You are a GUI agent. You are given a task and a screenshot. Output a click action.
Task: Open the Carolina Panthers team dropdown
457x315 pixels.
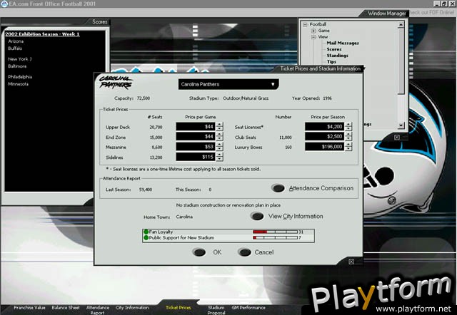pyautogui.click(x=228, y=84)
